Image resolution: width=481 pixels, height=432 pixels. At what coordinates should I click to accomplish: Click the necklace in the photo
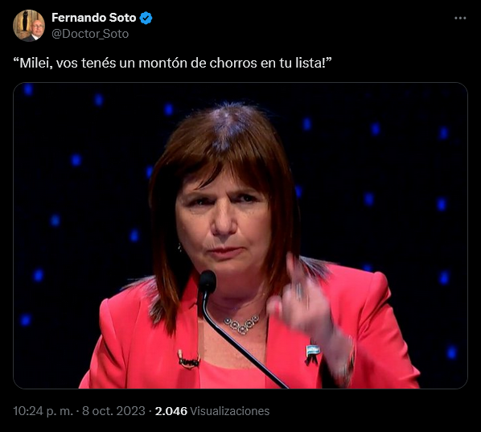click(243, 325)
